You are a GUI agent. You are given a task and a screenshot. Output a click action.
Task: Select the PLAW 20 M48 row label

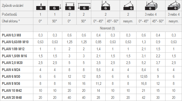click(x=12, y=97)
